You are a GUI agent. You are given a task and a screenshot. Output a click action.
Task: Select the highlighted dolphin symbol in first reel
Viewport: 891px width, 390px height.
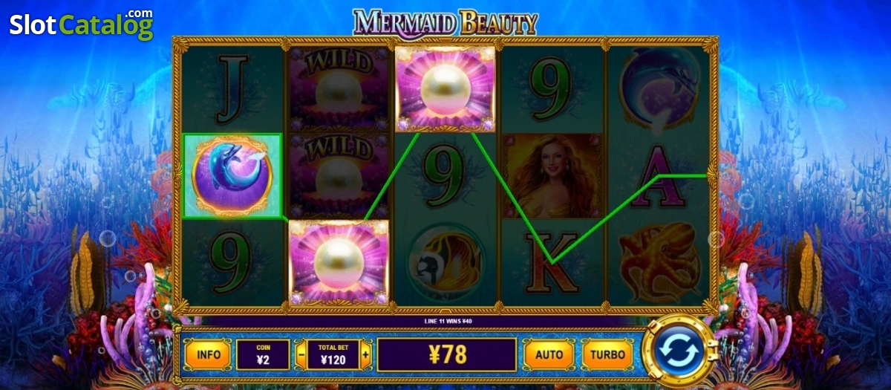click(x=232, y=176)
